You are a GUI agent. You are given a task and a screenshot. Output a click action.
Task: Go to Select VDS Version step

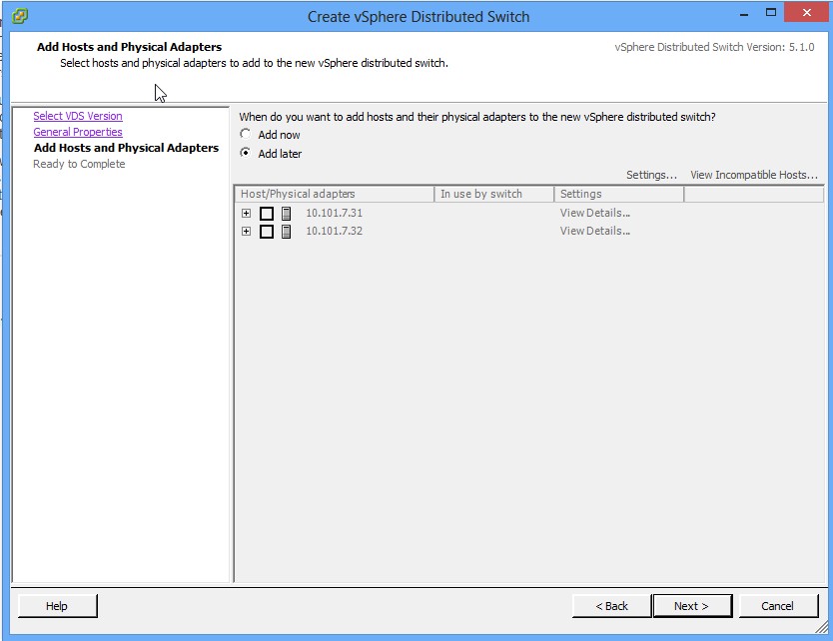point(78,116)
